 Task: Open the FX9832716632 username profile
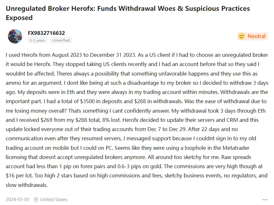click(46, 33)
